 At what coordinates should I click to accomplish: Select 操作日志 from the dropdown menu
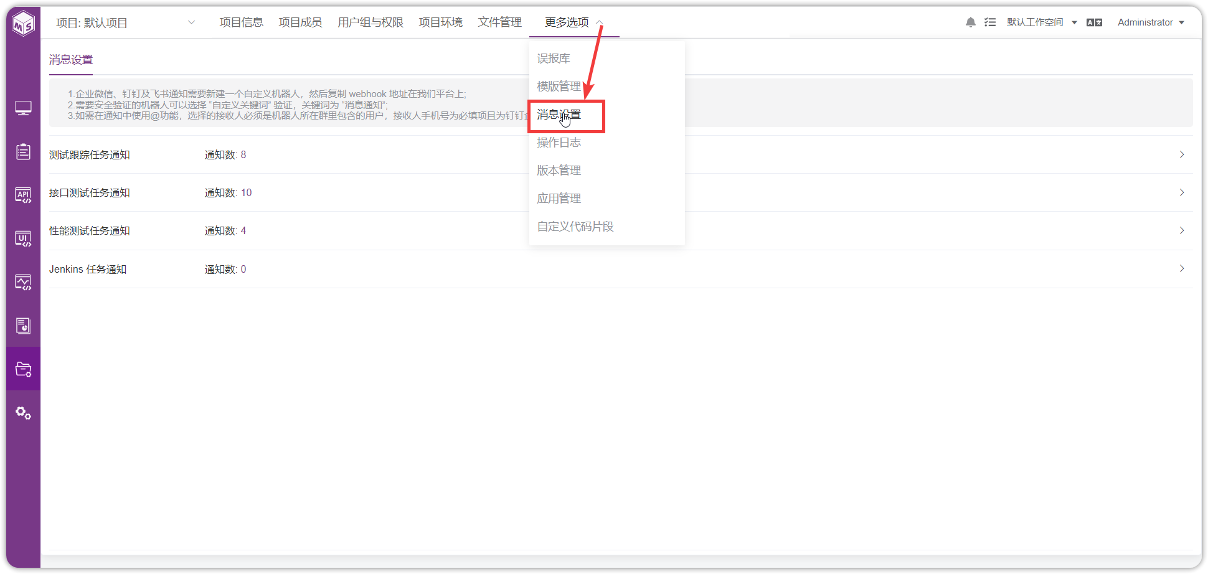tap(606, 143)
